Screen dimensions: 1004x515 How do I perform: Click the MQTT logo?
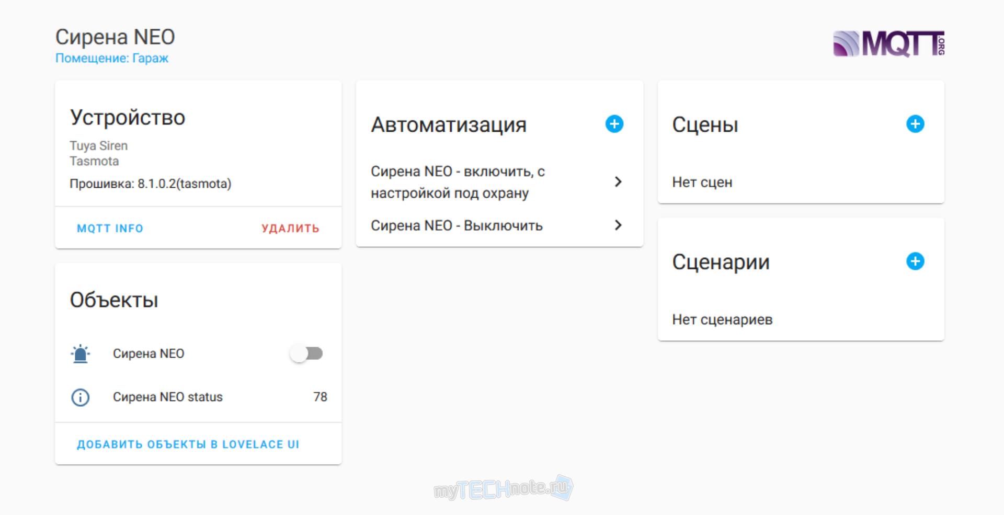click(x=888, y=43)
